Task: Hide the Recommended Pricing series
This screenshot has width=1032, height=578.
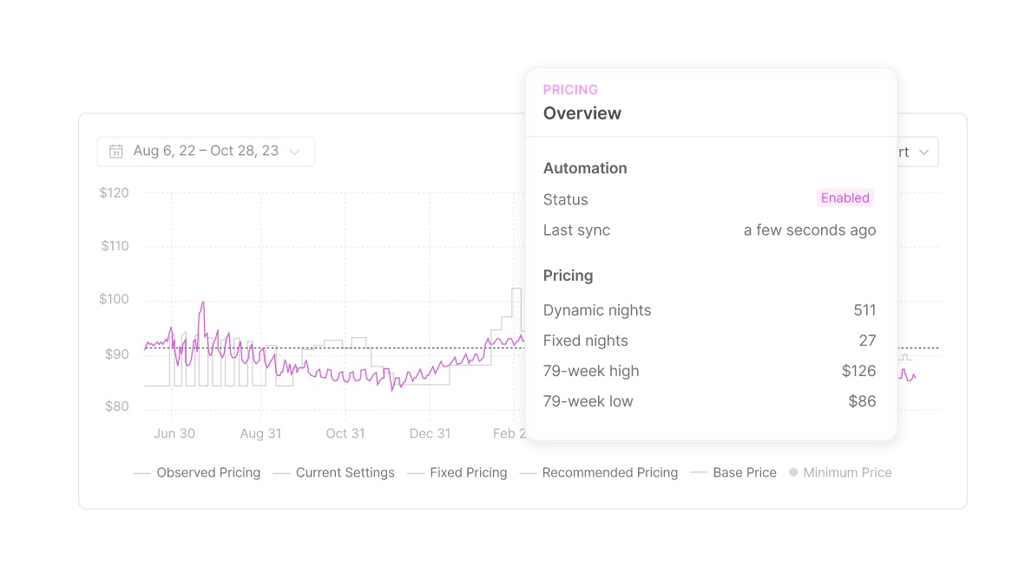Action: (610, 472)
